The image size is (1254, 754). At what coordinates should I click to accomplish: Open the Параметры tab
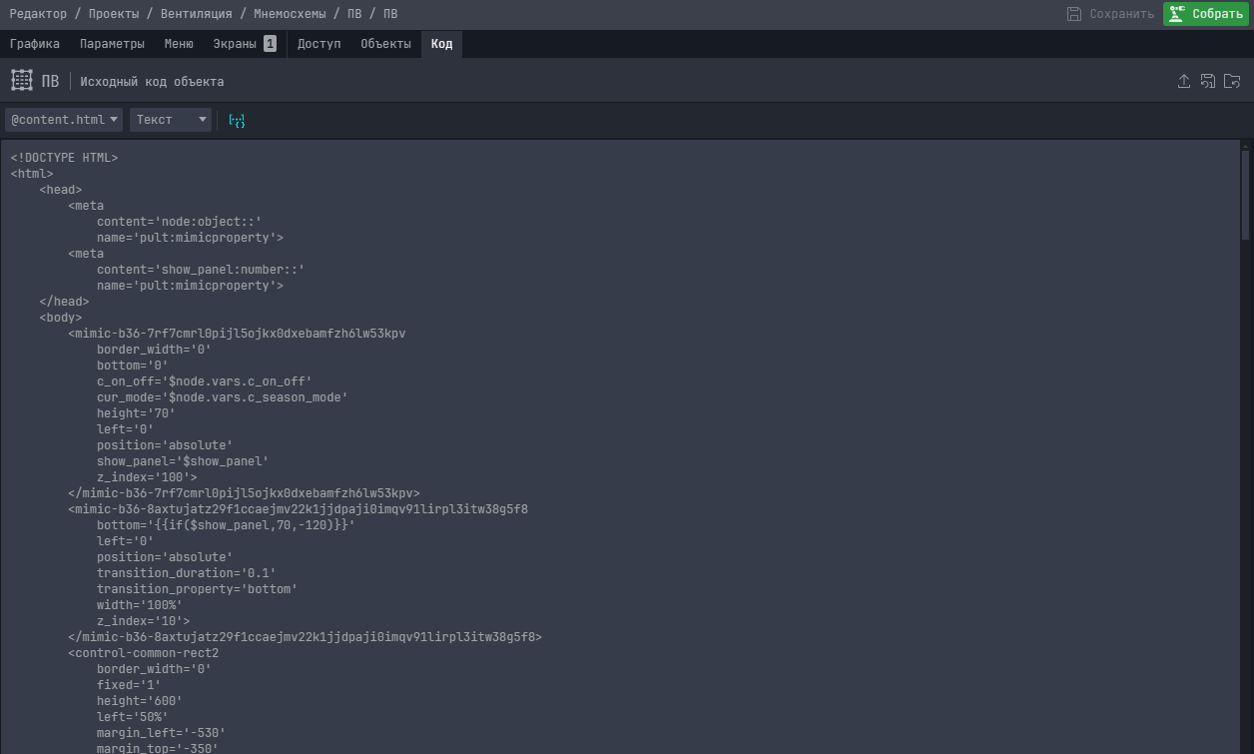[x=112, y=44]
